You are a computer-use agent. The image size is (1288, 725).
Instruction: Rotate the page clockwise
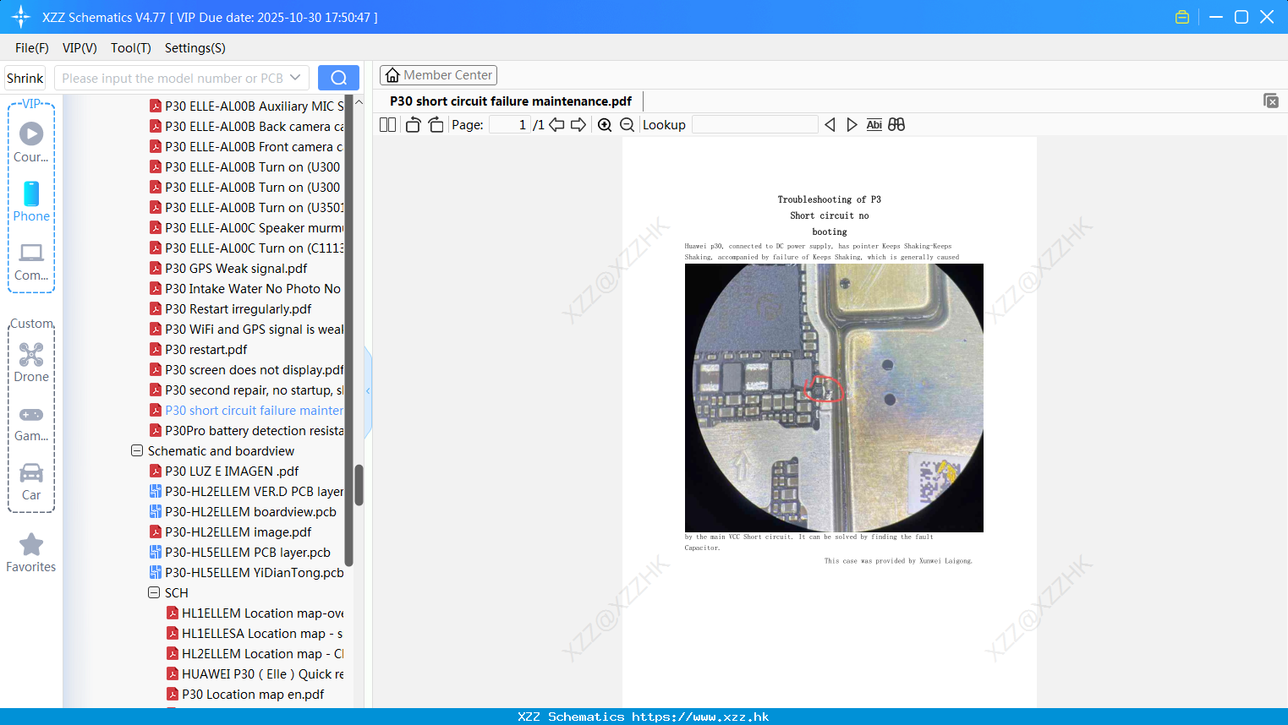point(436,125)
